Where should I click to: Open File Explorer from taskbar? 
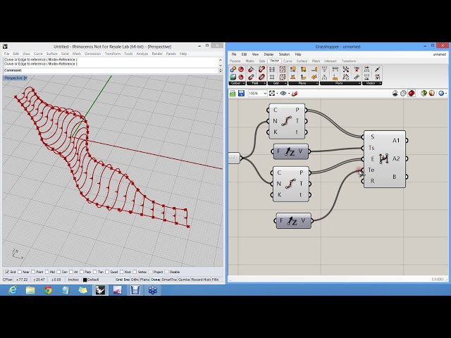coord(30,290)
